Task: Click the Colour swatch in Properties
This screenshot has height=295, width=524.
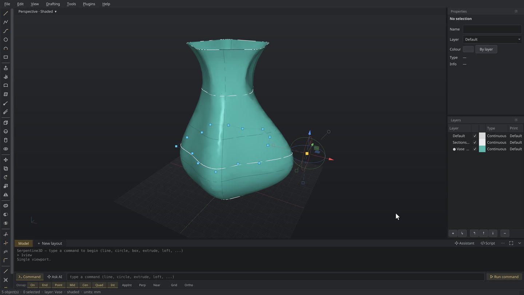Action: point(468,49)
